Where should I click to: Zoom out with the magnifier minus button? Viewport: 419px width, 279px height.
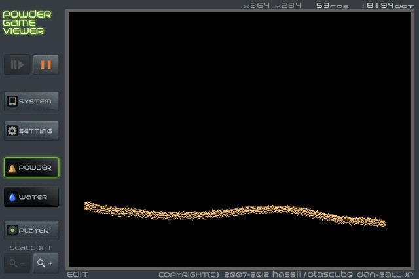[17, 263]
